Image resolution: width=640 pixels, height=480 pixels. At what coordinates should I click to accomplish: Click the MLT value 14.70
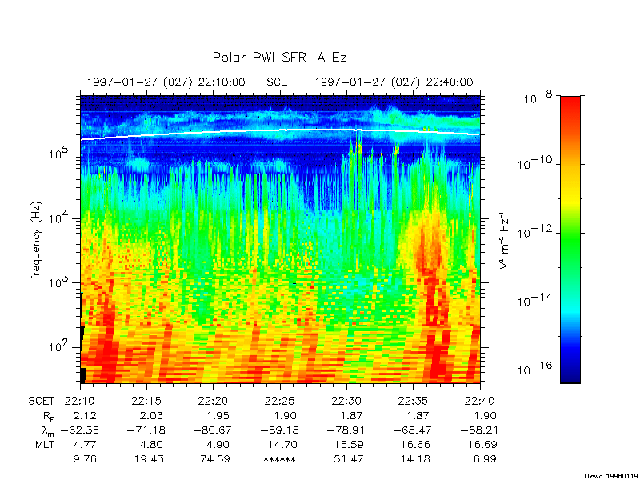click(x=279, y=445)
